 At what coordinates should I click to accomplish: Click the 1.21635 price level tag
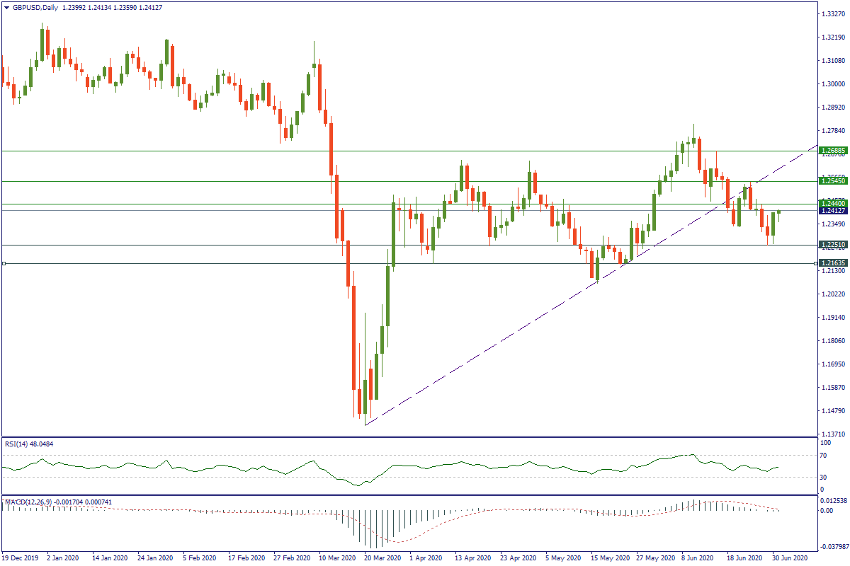coord(833,263)
